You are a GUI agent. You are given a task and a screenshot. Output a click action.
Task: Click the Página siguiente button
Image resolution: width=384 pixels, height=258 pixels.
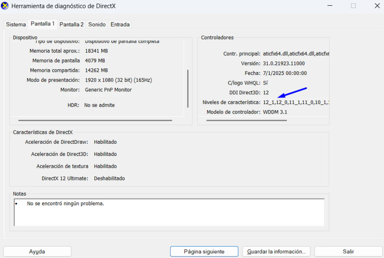tap(204, 252)
